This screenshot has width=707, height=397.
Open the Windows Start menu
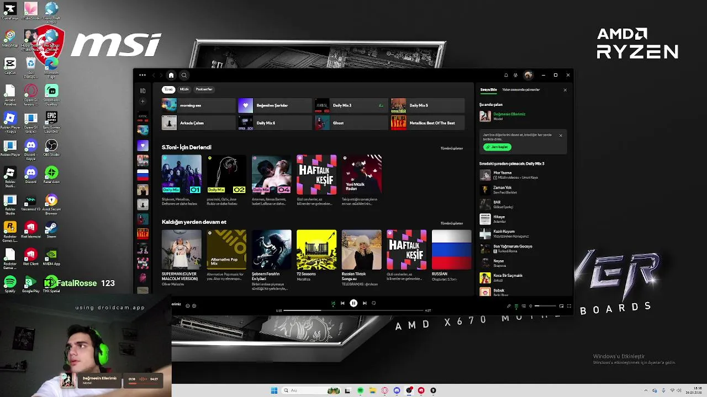(274, 390)
